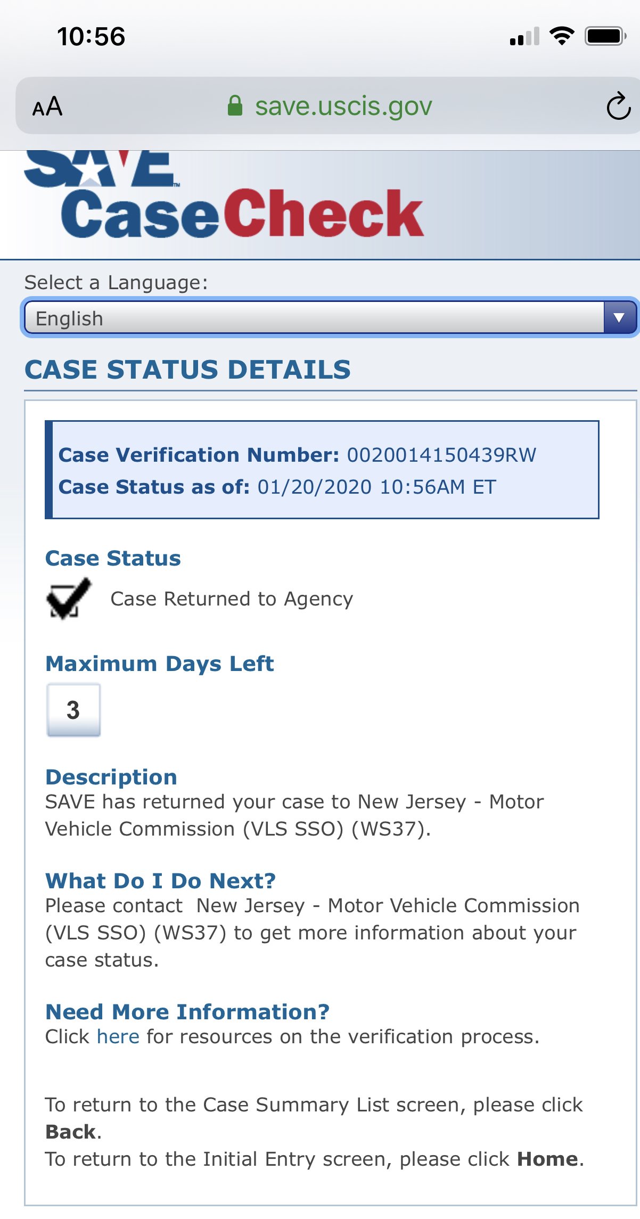
Task: Click the What Do I Do Next? heading
Action: [160, 880]
